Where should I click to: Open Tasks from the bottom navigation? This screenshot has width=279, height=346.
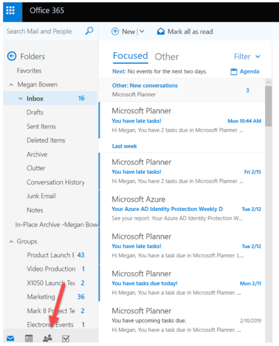[66, 338]
